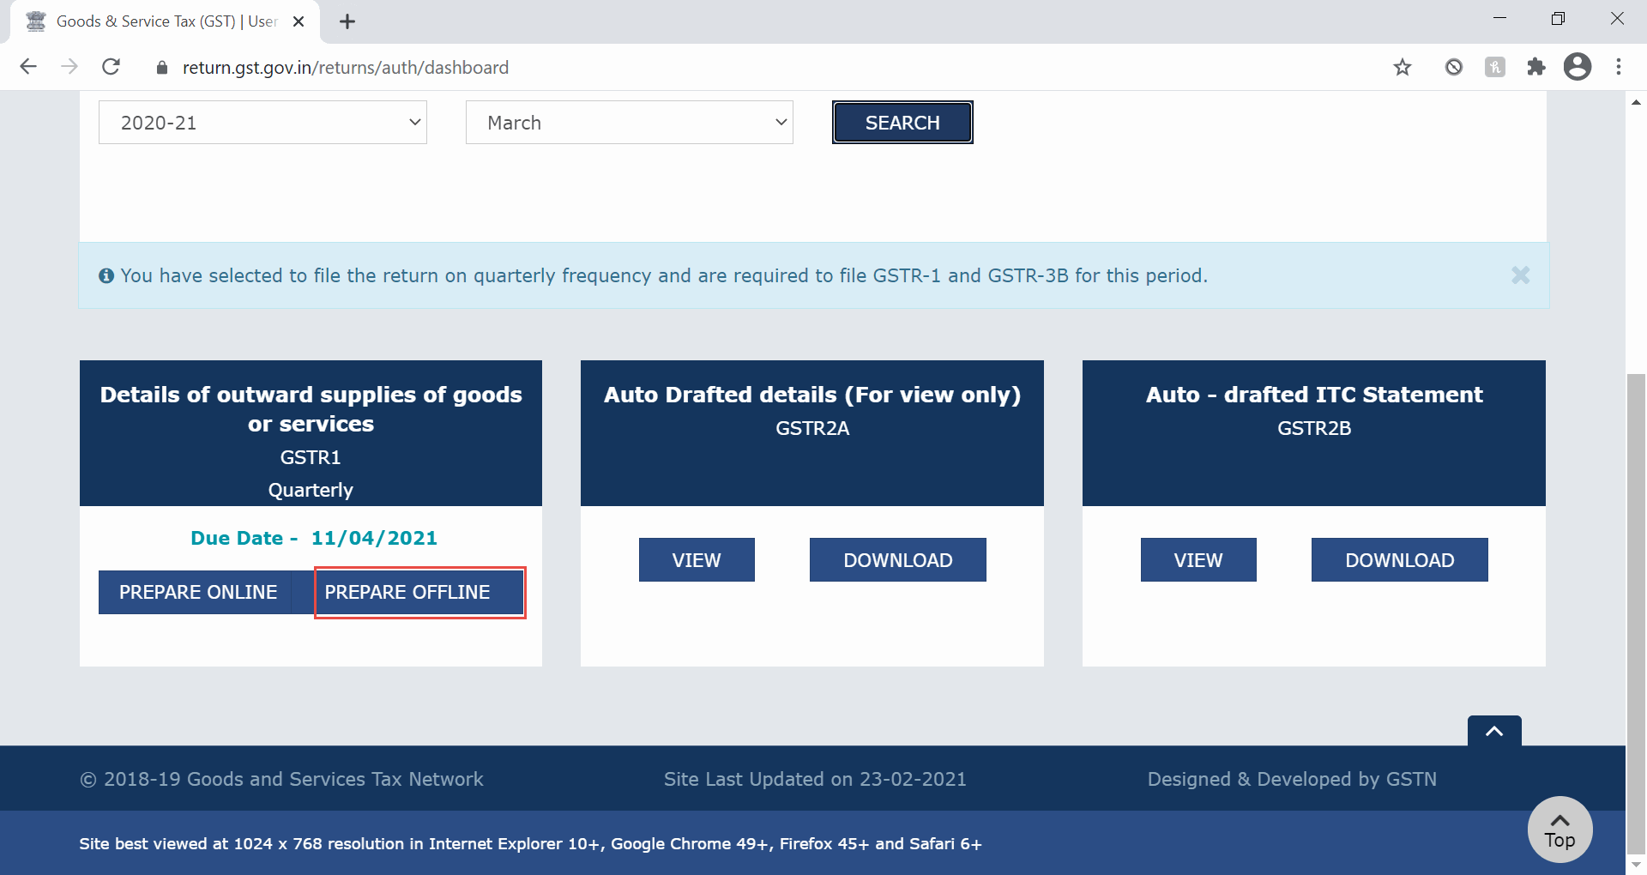This screenshot has width=1647, height=875.
Task: Select the Goods & Service Tax tab
Action: pos(165,21)
